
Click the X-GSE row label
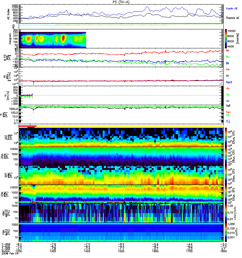point(6,244)
